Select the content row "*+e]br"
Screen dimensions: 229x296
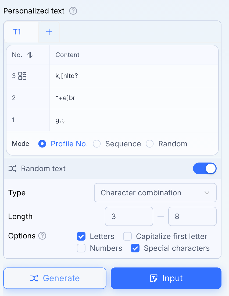(x=112, y=98)
